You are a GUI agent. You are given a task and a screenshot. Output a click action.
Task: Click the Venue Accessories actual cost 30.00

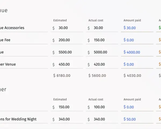(x=102, y=28)
